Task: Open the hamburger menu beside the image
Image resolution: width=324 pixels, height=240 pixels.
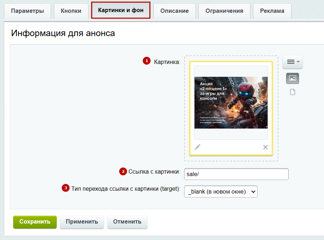Action: point(292,62)
